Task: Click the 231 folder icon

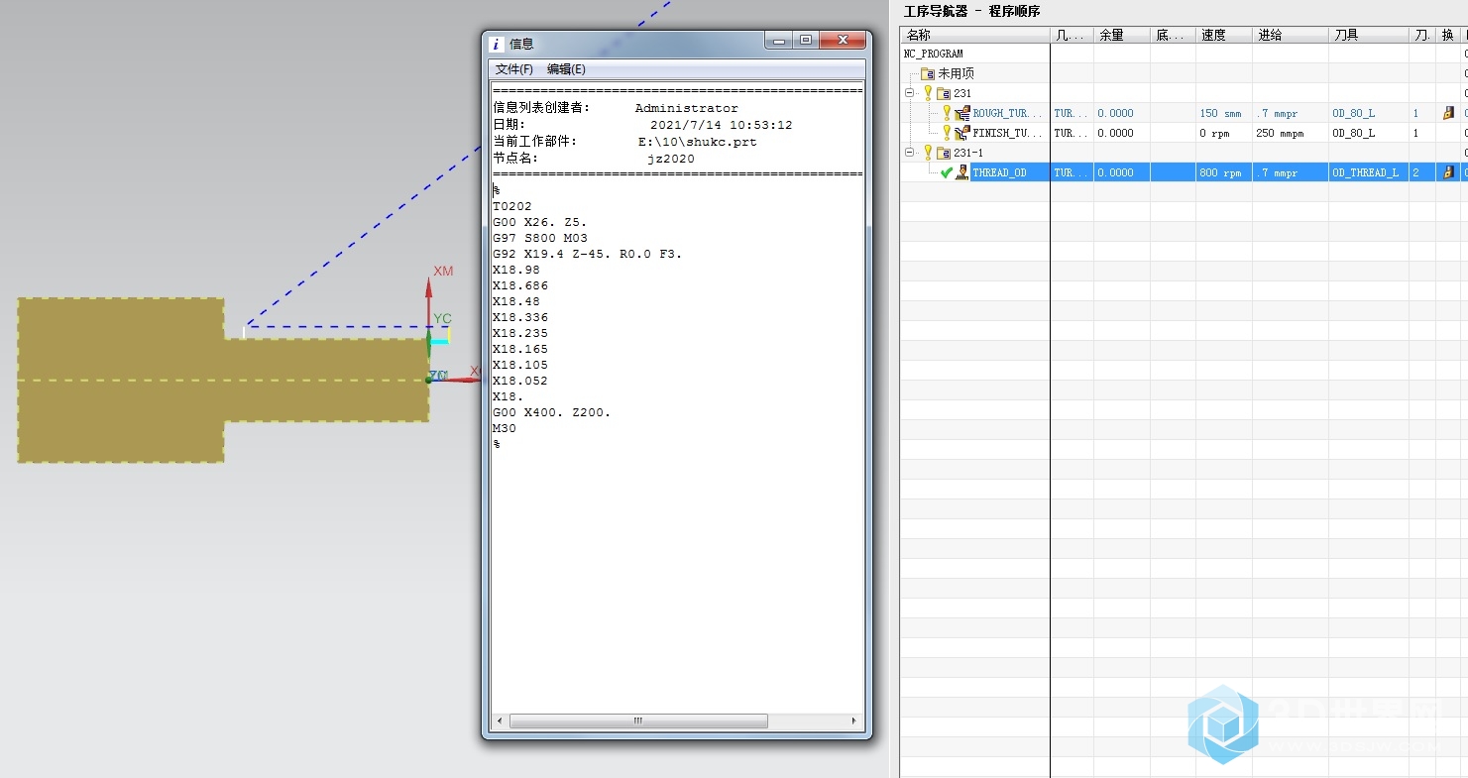Action: pos(944,93)
